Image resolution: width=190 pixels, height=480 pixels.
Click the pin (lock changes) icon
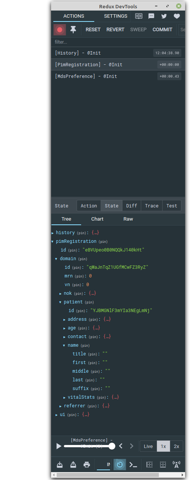click(73, 30)
